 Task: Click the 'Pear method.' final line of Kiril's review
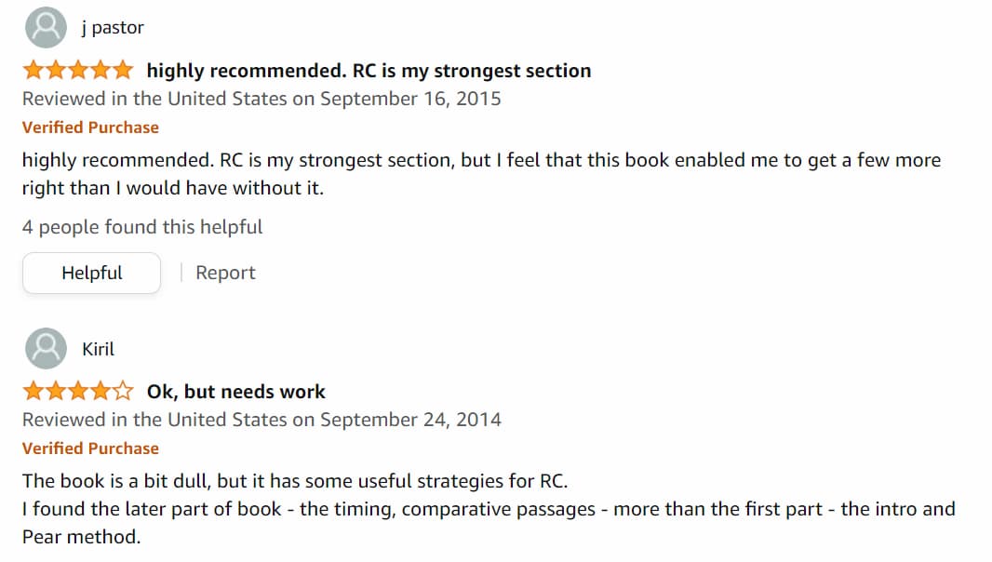point(82,537)
